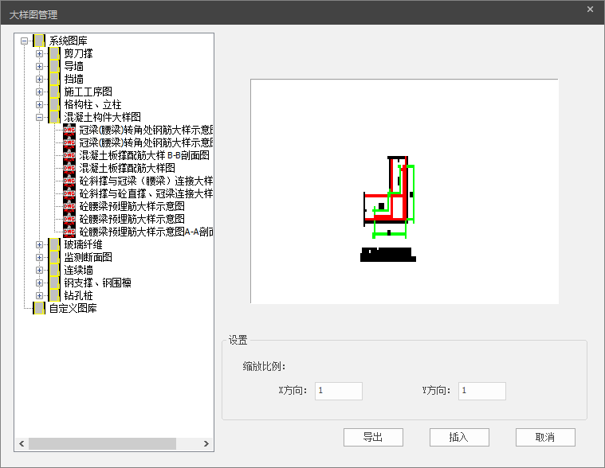This screenshot has width=605, height=468.
Task: Select 砼腰梁预埋筋大样示意图A-A剖面 item
Action: tap(146, 232)
